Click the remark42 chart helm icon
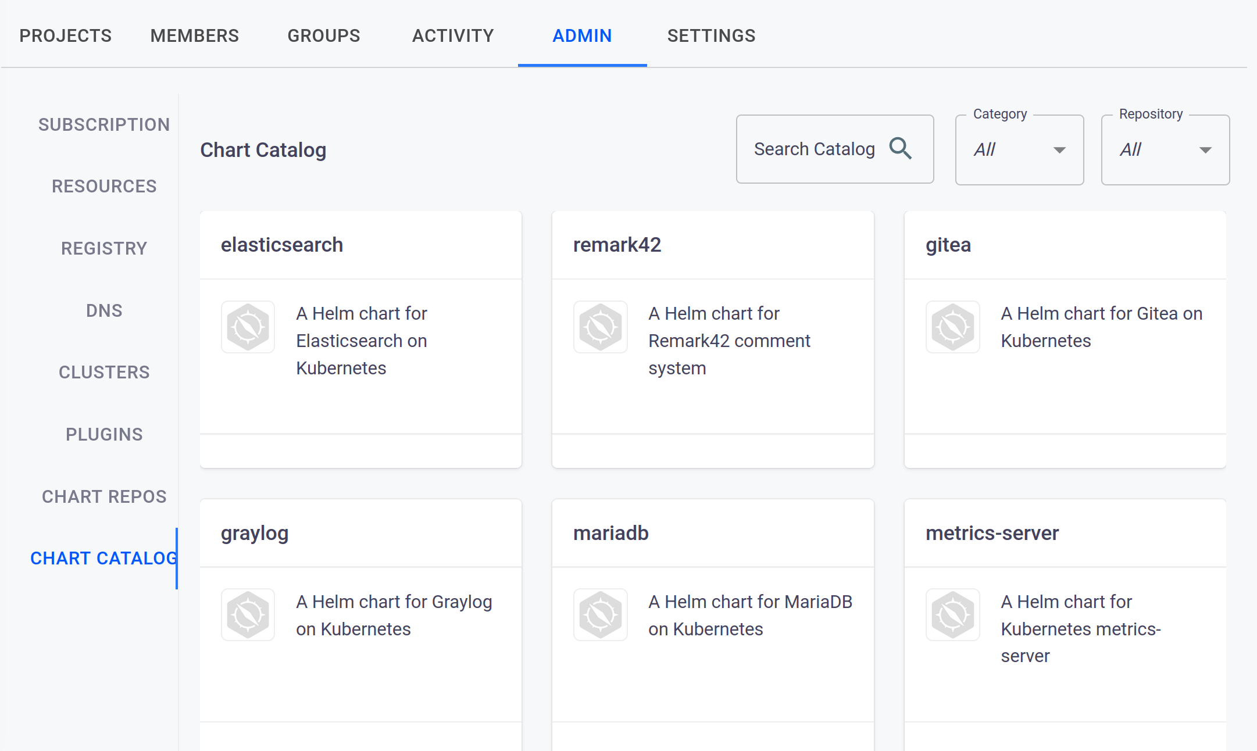1257x751 pixels. point(600,327)
